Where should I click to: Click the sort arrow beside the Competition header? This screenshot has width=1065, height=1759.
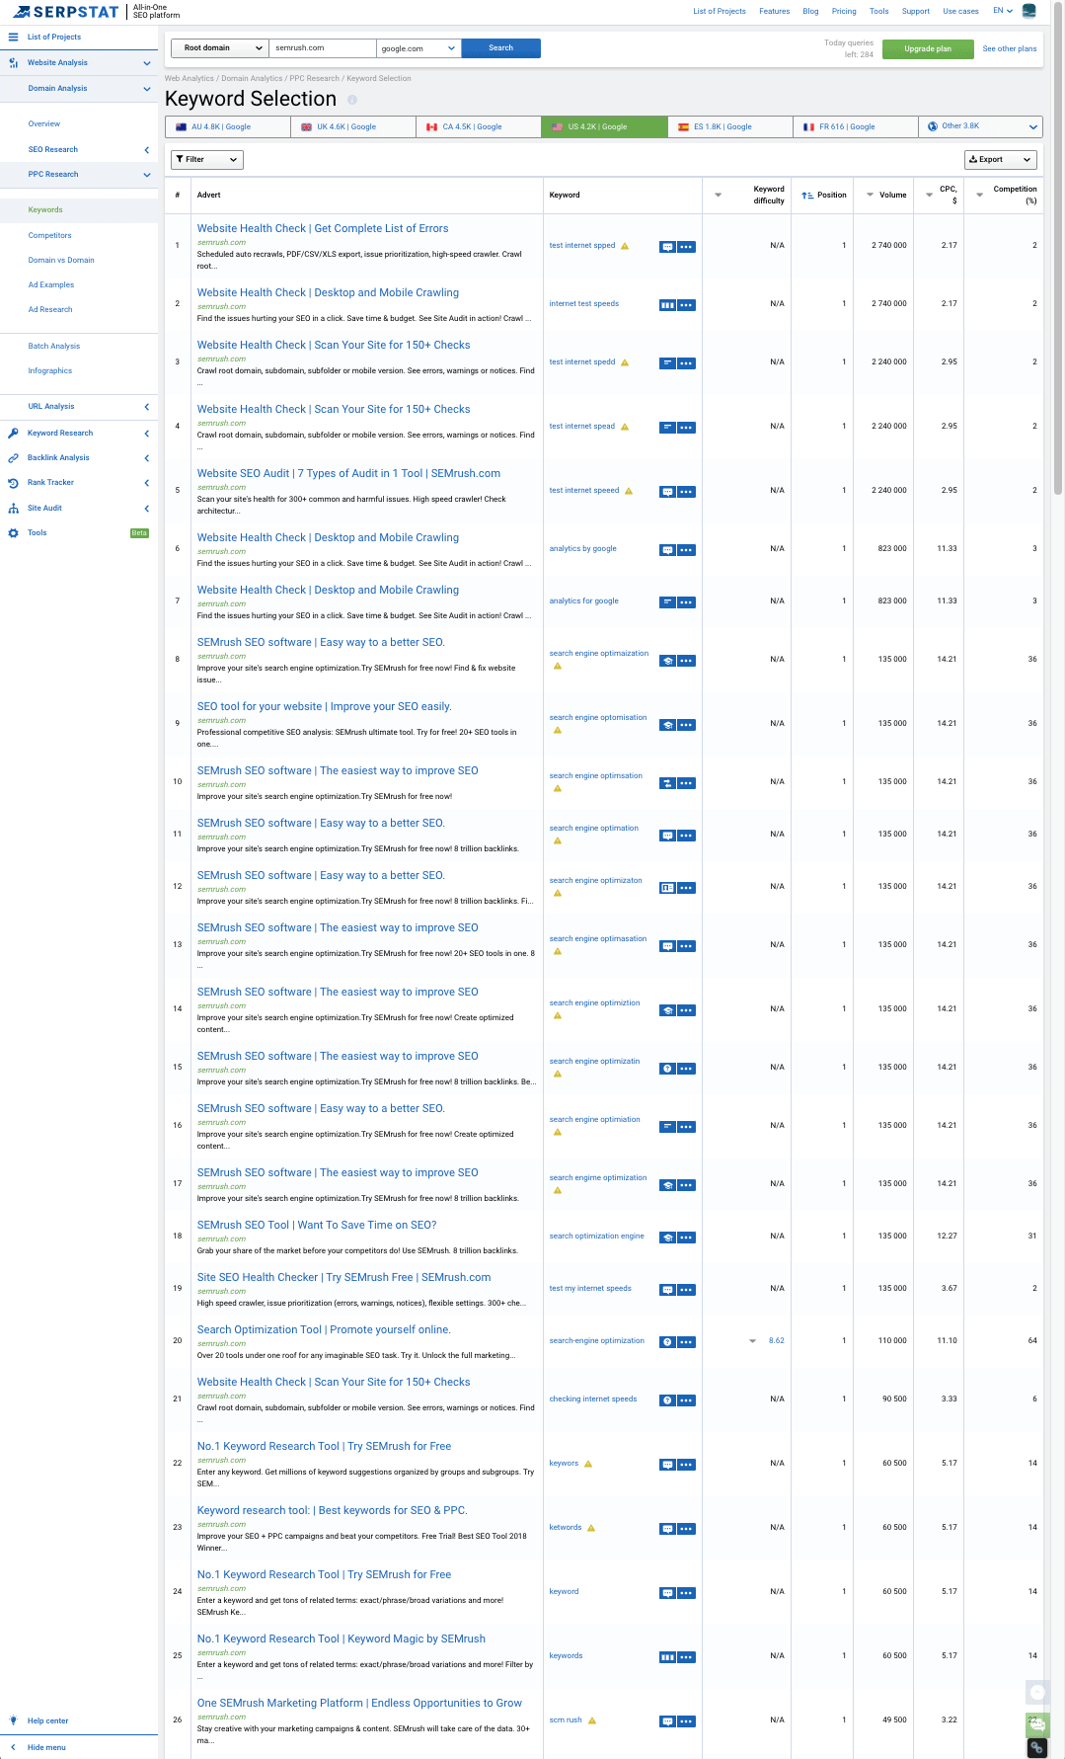coord(980,196)
